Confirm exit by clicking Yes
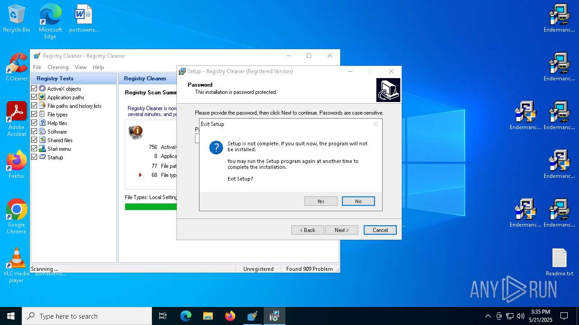The image size is (579, 325). pyautogui.click(x=321, y=201)
